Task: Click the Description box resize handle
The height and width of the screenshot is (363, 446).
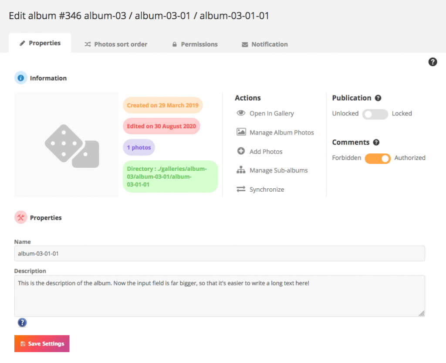Action: 422,313
